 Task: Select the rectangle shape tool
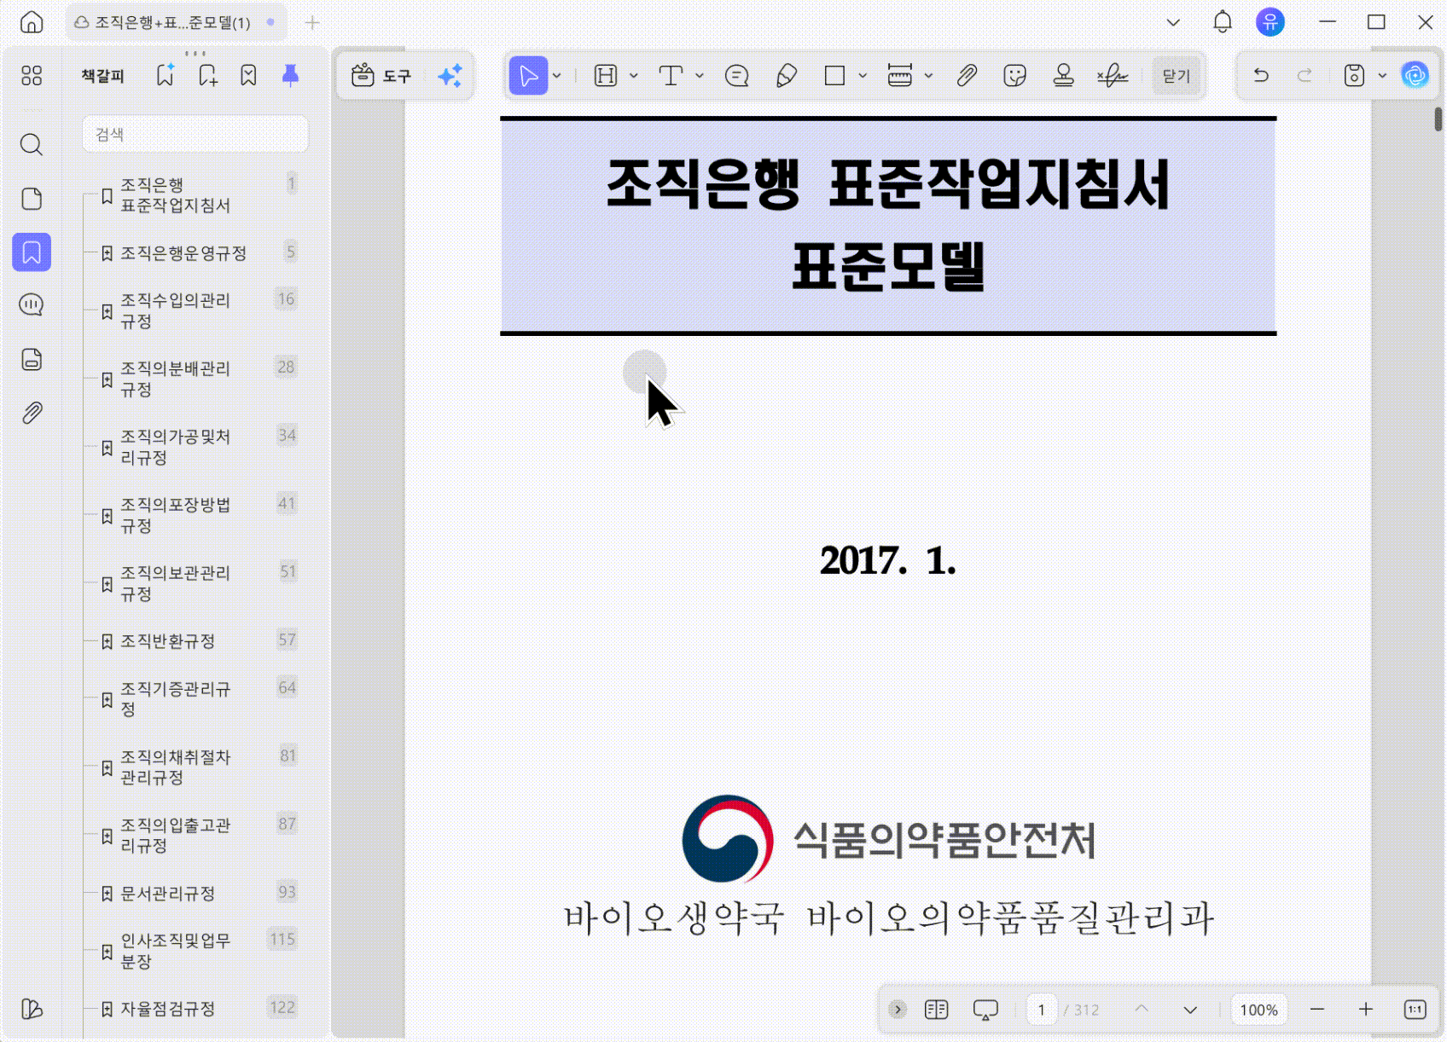click(x=834, y=76)
